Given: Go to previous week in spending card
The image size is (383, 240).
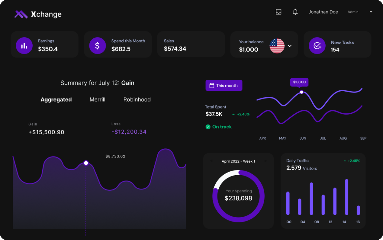Looking at the screenshot, I should pyautogui.click(x=211, y=161).
